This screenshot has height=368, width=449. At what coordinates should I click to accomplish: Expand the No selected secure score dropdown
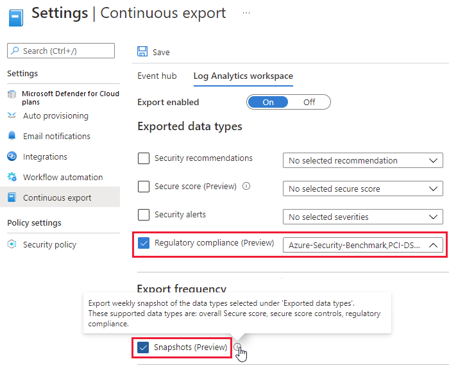[x=362, y=188]
